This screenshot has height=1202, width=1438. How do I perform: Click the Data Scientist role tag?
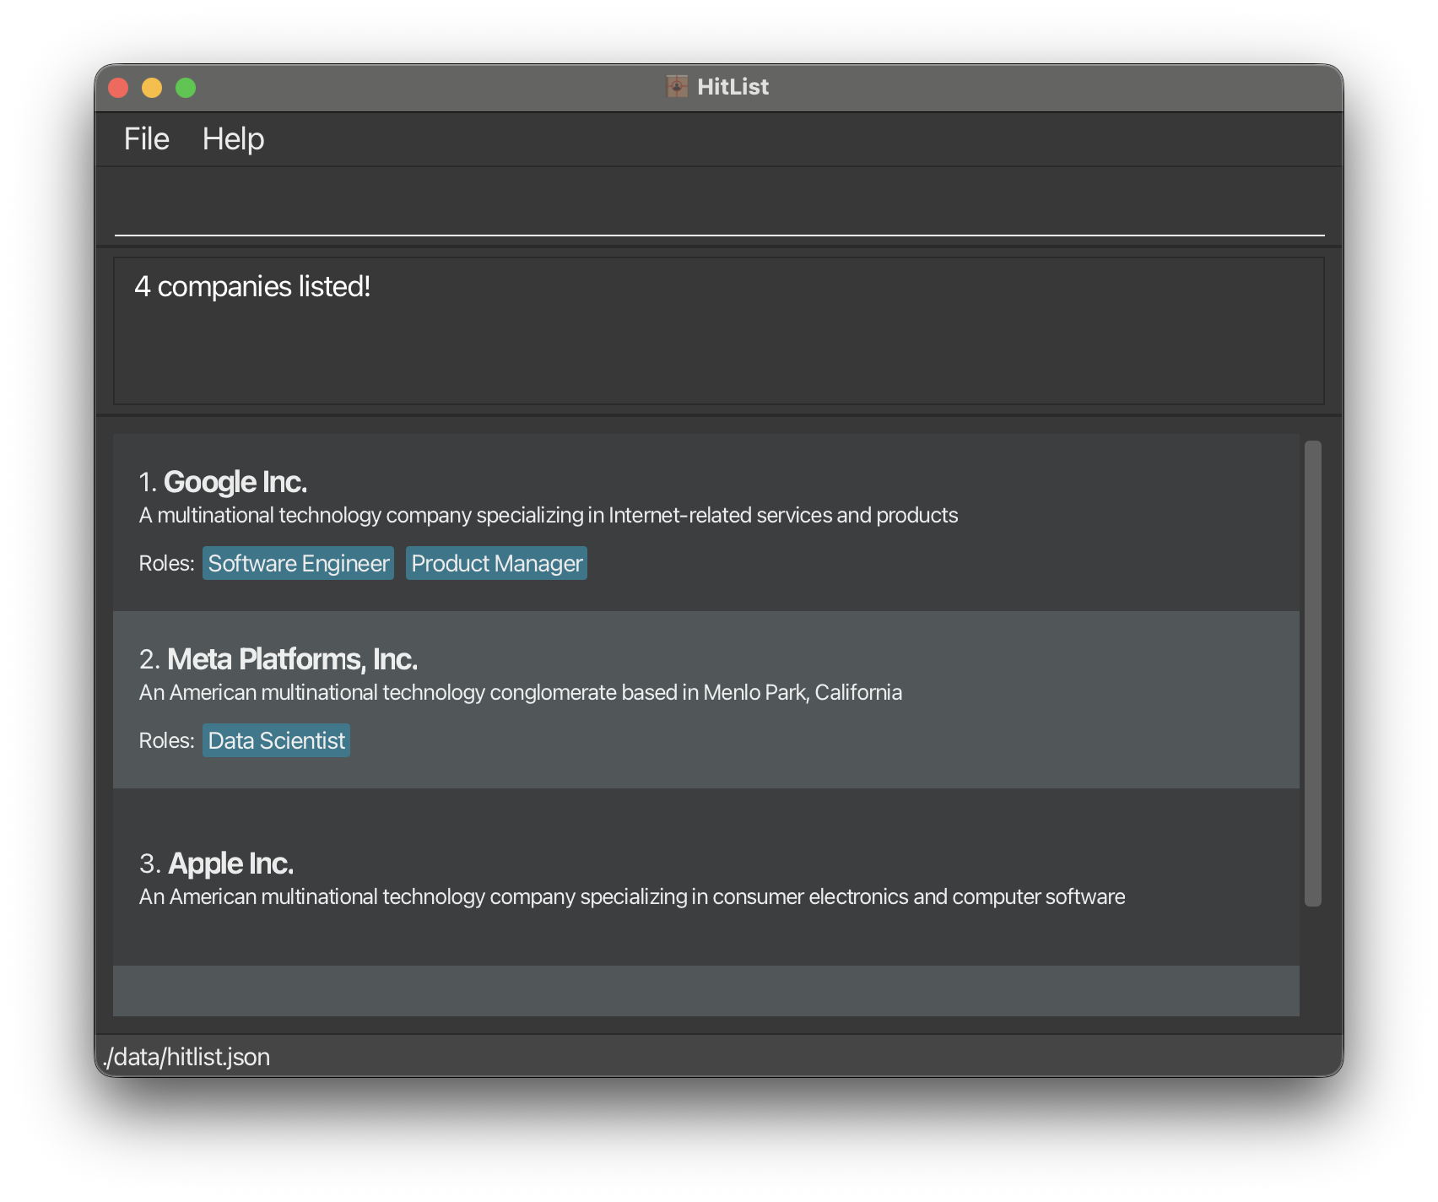(x=277, y=740)
